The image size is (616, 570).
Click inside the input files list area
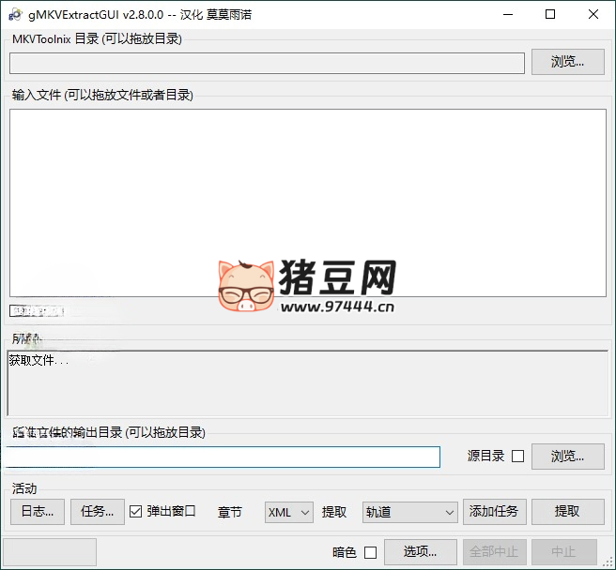pos(308,202)
